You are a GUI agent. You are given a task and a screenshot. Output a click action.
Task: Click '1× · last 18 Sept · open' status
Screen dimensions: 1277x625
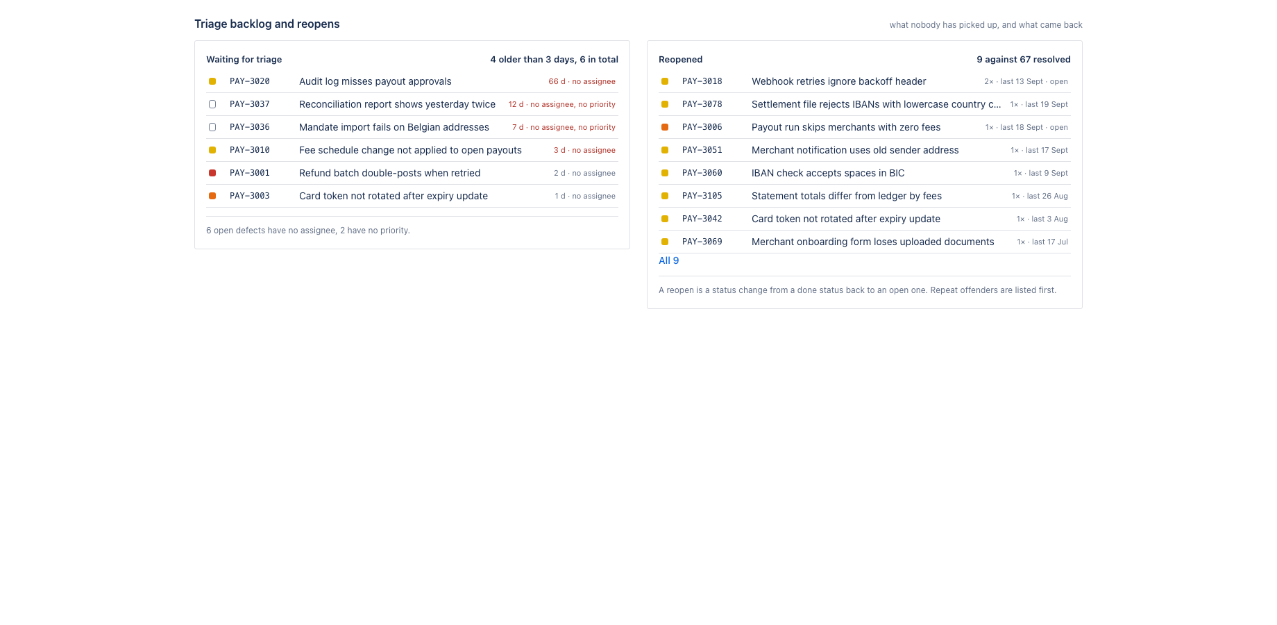[x=1026, y=127]
